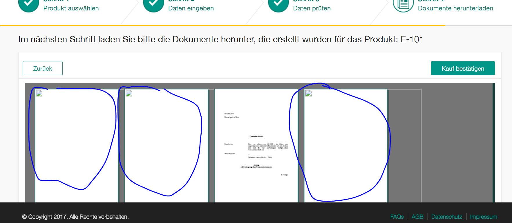Select the Produkt auswählen step

[71, 8]
